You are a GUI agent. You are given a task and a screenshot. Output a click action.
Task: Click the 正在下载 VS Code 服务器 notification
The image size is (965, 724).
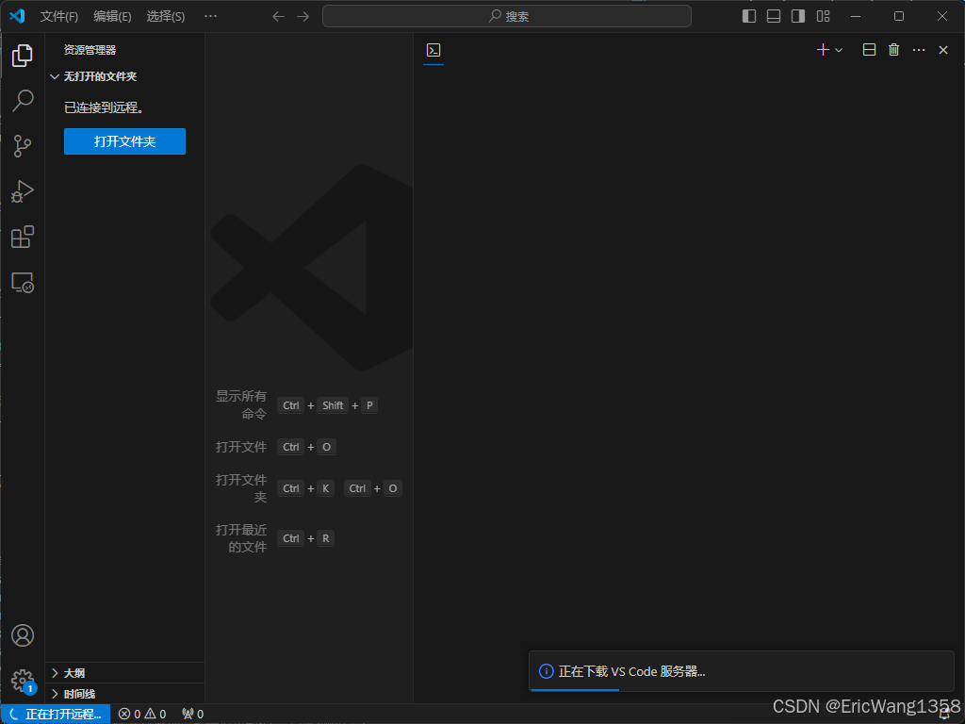pyautogui.click(x=742, y=671)
